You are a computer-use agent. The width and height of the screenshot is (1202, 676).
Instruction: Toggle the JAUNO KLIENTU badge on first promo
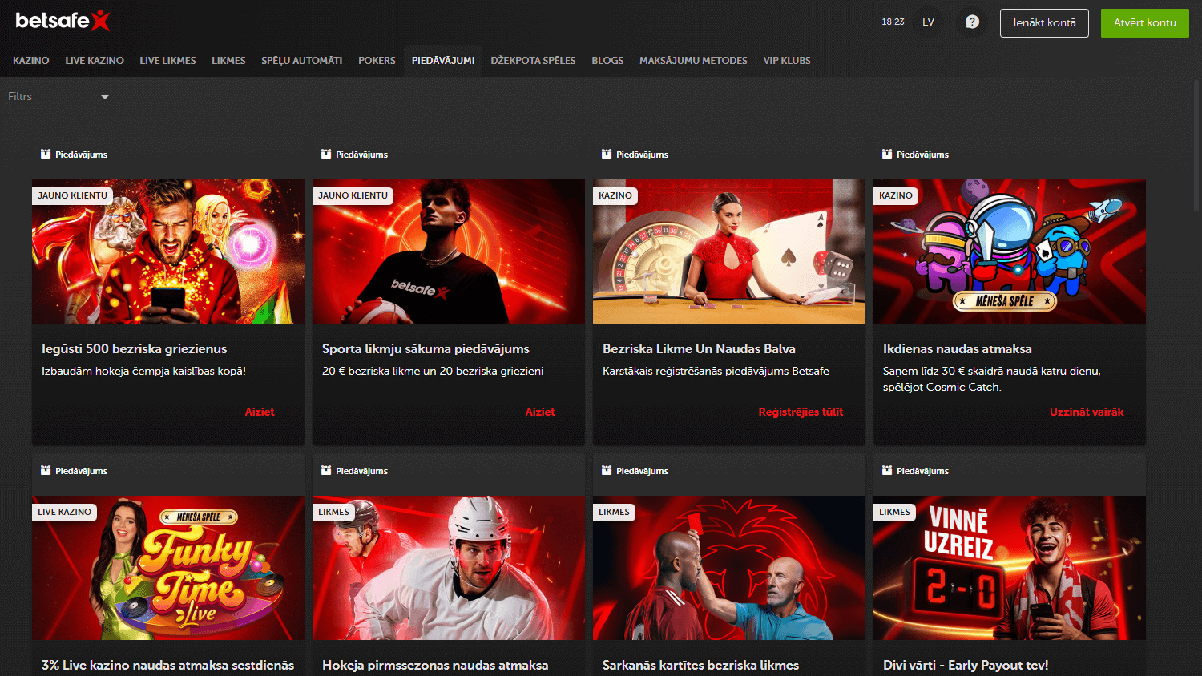(x=72, y=195)
